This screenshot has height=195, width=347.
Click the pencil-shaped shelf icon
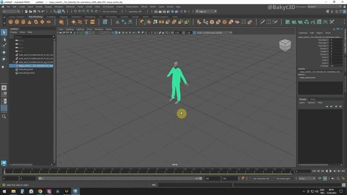pyautogui.click(x=262, y=22)
